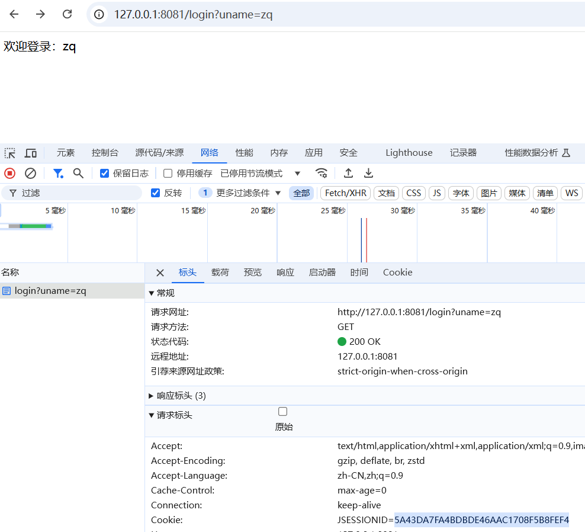Open the 响应 details tab
The image size is (585, 532).
click(x=285, y=273)
